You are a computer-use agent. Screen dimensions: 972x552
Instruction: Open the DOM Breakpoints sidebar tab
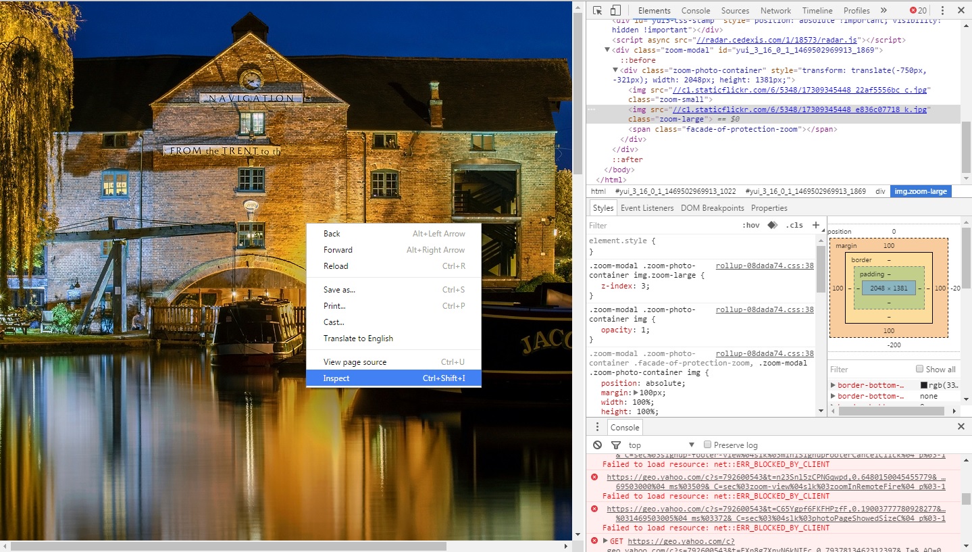click(x=712, y=208)
